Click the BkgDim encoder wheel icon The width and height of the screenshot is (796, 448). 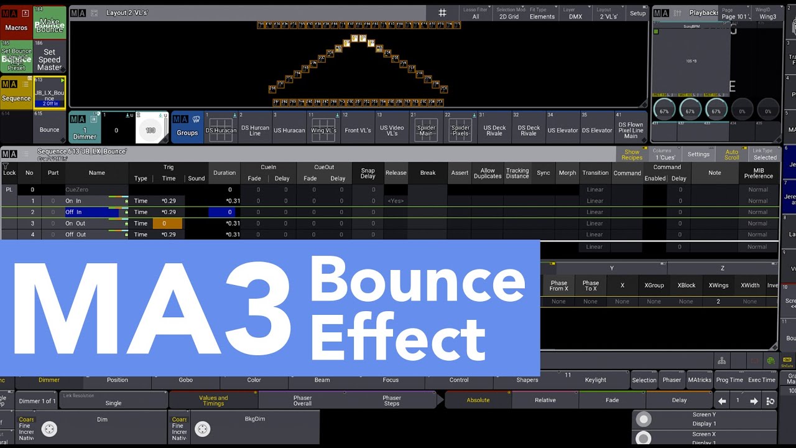(202, 429)
